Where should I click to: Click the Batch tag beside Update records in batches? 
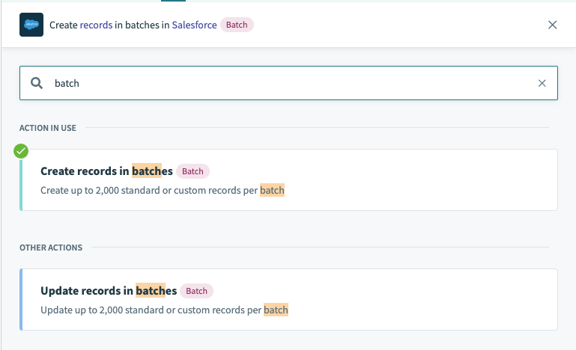click(196, 291)
